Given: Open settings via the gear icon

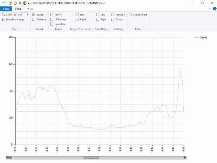Looking at the screenshot, I should click(25, 3).
